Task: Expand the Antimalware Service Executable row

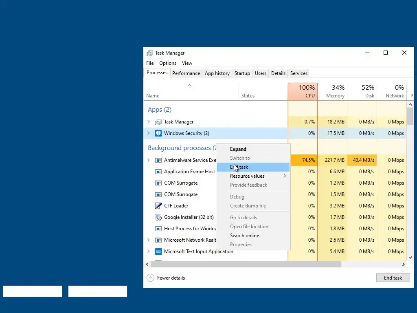Action: [149, 160]
